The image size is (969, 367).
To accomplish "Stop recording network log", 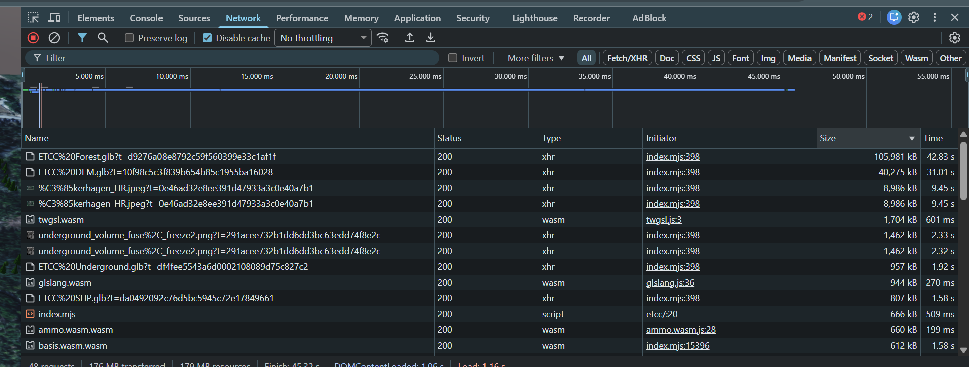I will click(x=33, y=38).
